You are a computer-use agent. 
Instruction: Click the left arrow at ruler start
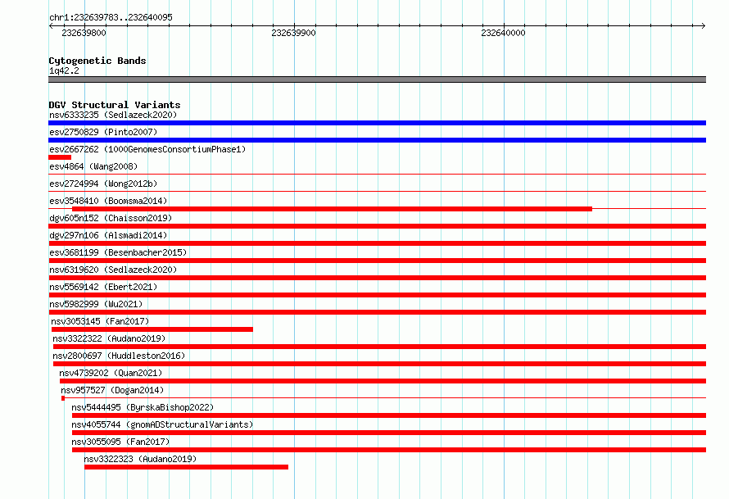(51, 25)
